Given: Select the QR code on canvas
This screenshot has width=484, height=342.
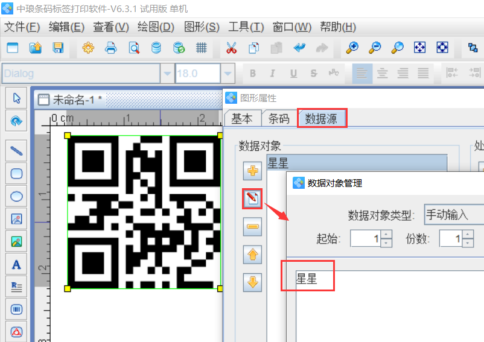Looking at the screenshot, I should pos(144,212).
